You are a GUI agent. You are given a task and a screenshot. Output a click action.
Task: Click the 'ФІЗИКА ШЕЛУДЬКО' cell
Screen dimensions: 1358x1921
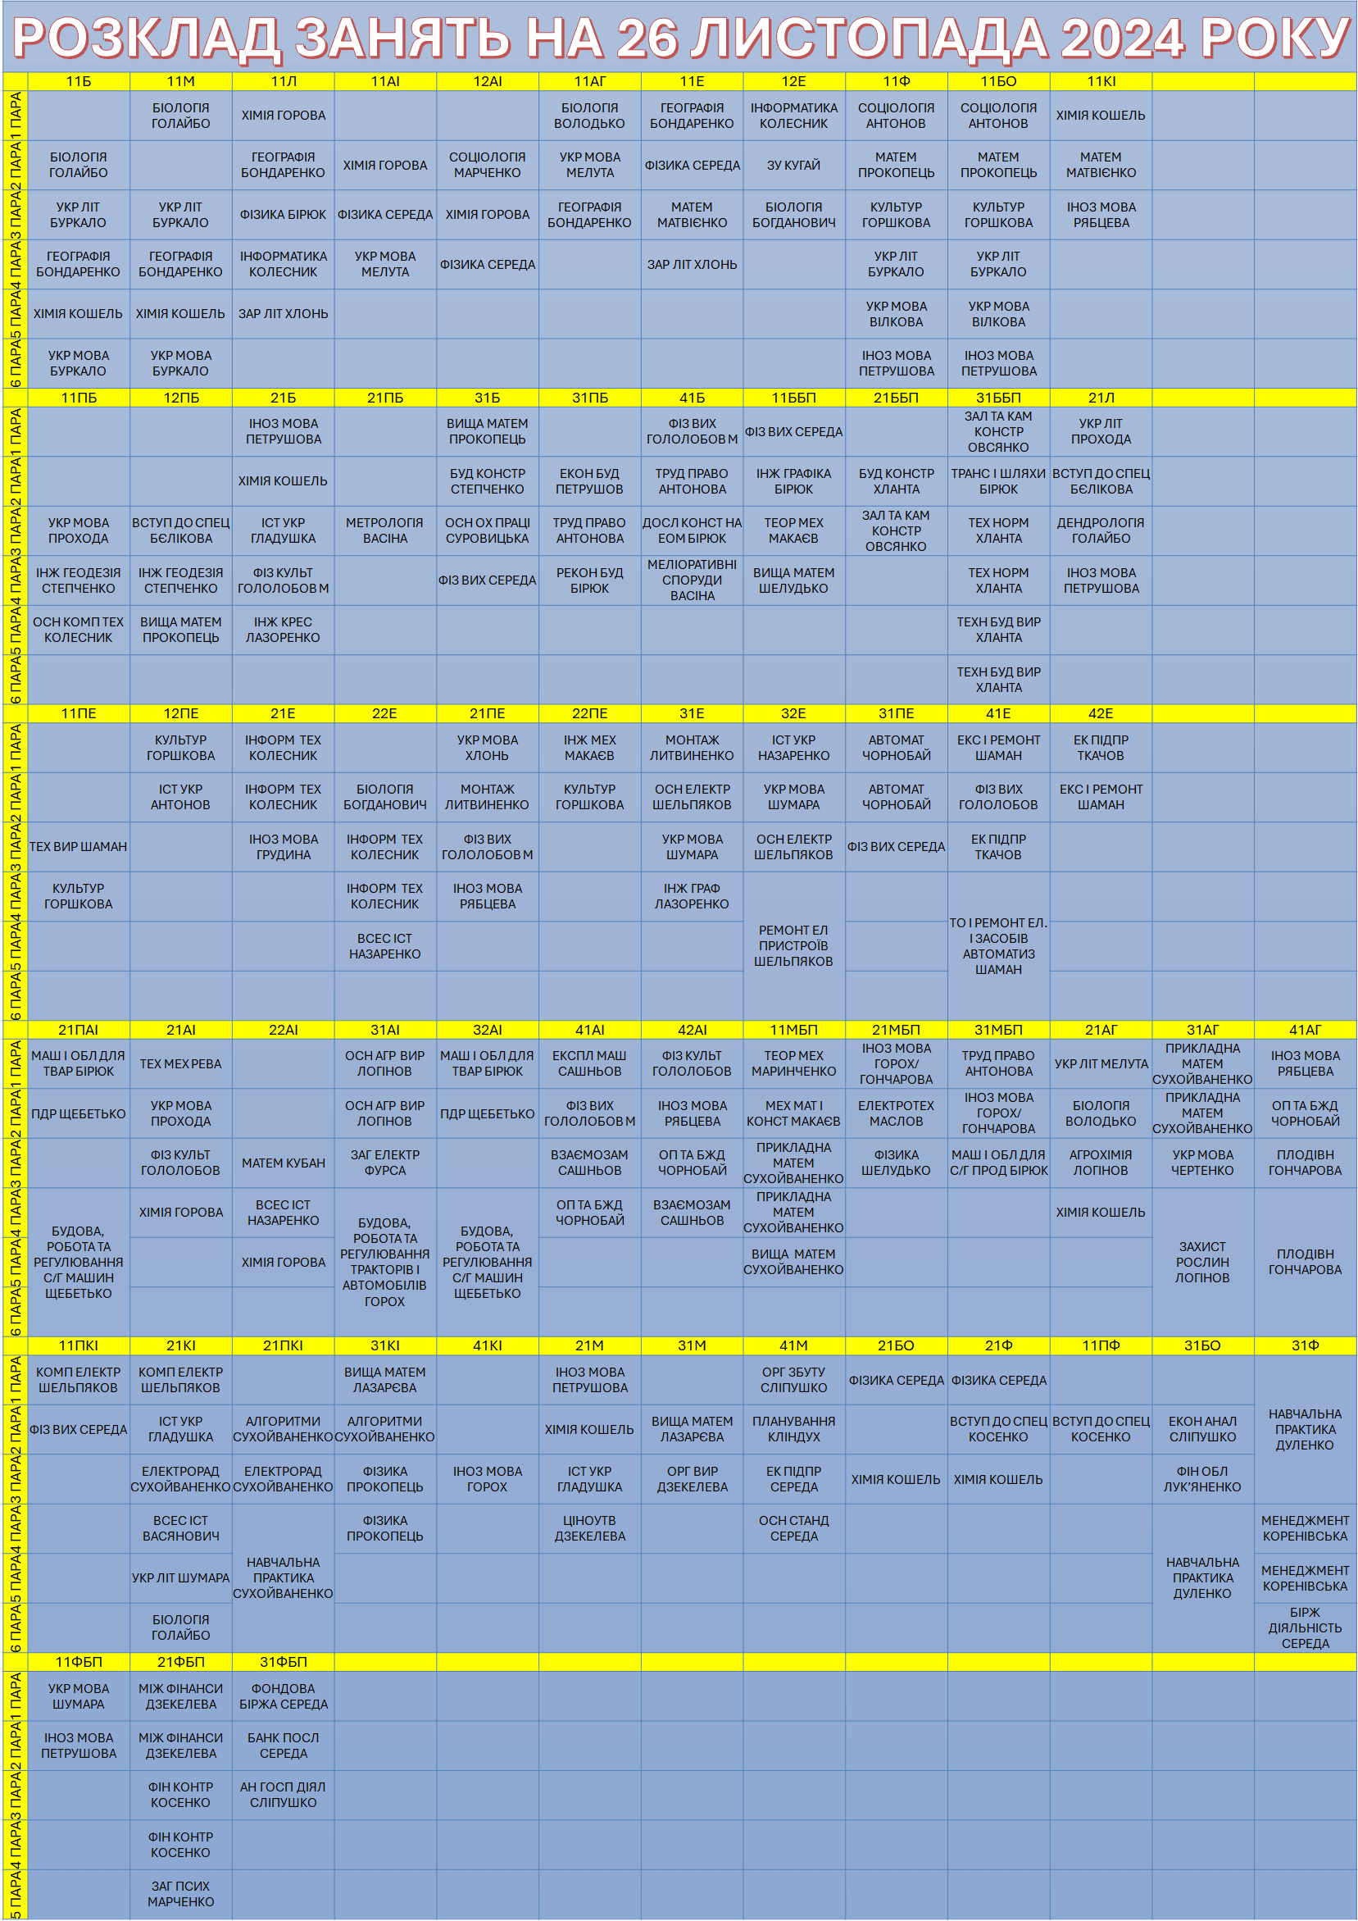click(897, 1163)
